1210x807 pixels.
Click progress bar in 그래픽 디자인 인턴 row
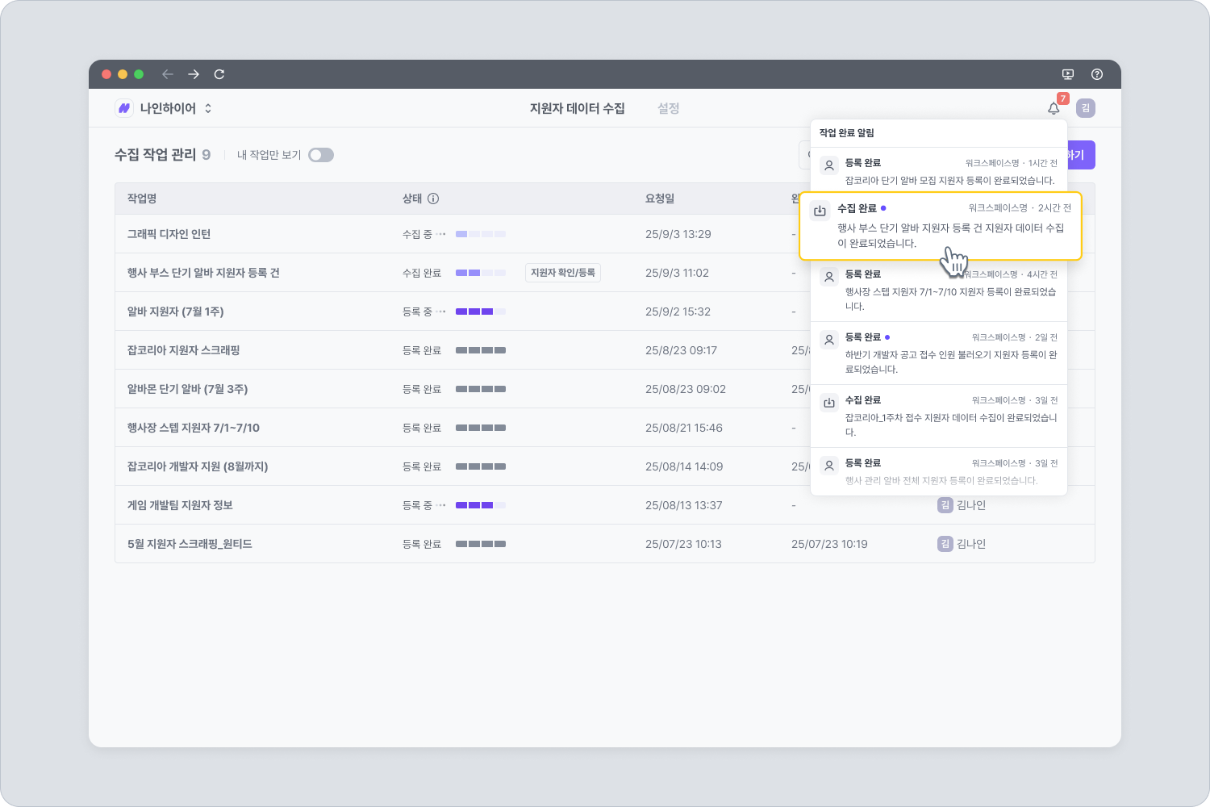[481, 234]
